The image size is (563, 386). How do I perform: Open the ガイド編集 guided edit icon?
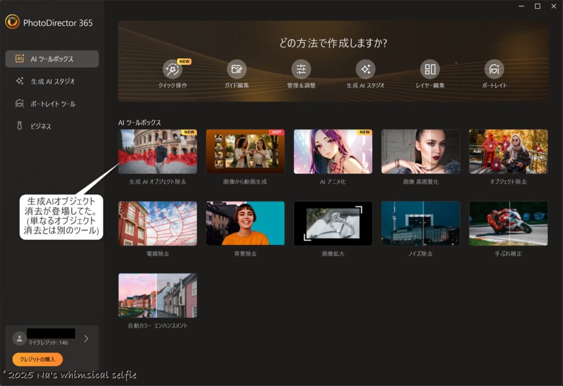pos(236,69)
